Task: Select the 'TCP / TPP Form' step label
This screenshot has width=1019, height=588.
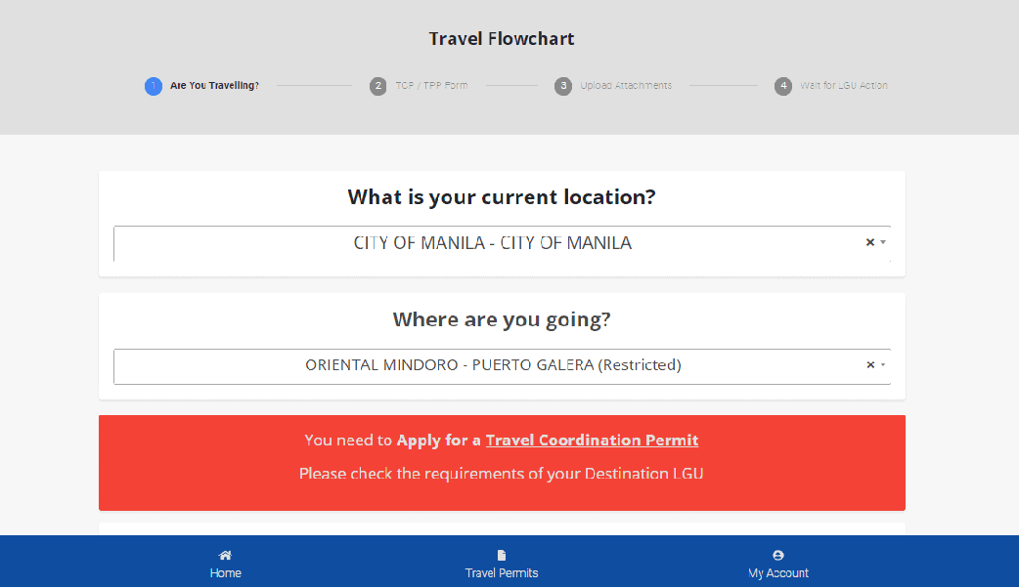Action: [431, 86]
